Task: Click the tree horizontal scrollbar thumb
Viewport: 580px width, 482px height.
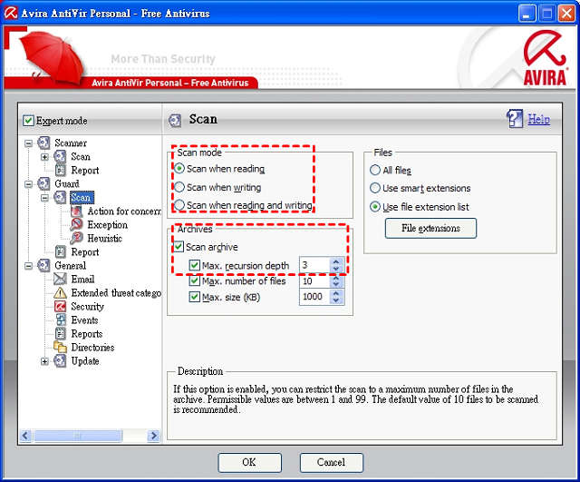Action: pos(78,436)
